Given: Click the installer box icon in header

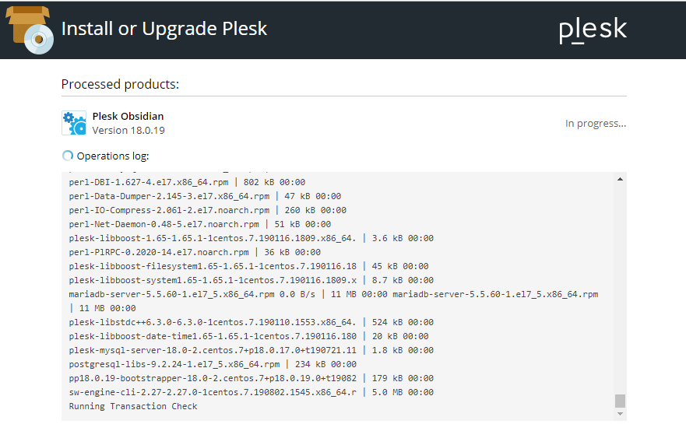Looking at the screenshot, I should (30, 30).
